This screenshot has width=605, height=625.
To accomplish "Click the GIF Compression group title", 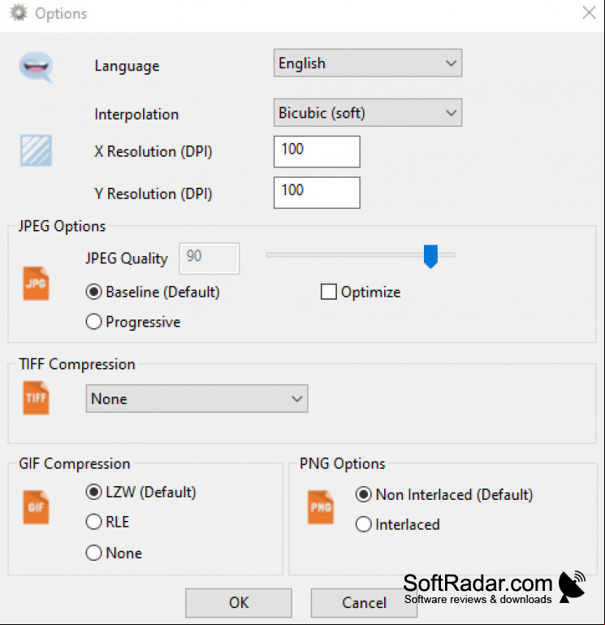I will pyautogui.click(x=75, y=463).
